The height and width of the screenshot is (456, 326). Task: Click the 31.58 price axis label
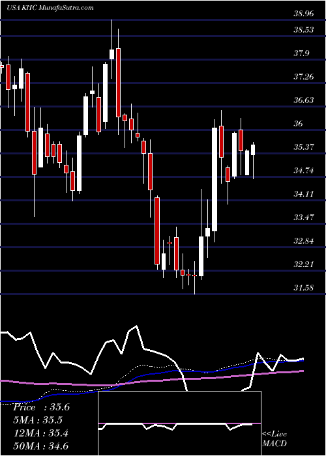[x=304, y=288]
